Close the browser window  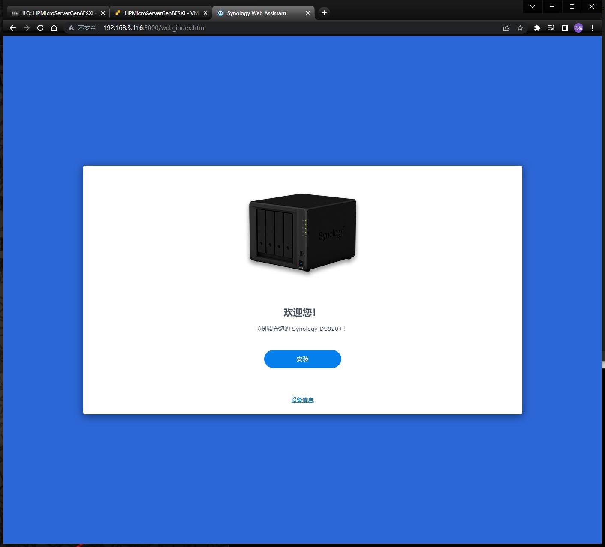(592, 6)
